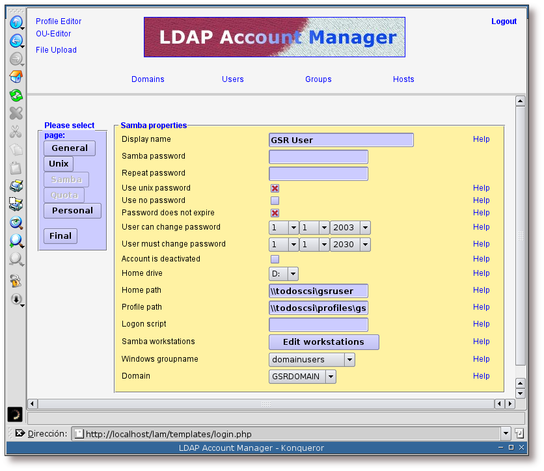Click the Print icon in toolbar
Viewport: 544px width, 471px height.
(16, 186)
